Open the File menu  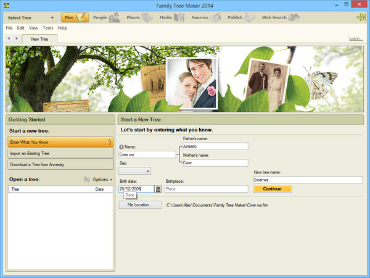click(9, 28)
